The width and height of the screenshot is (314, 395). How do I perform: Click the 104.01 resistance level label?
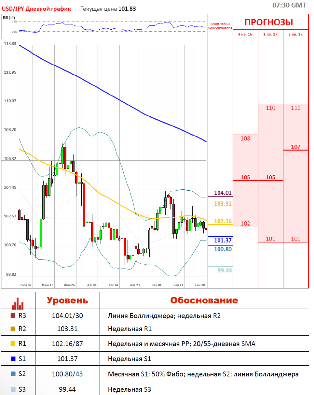(x=223, y=193)
